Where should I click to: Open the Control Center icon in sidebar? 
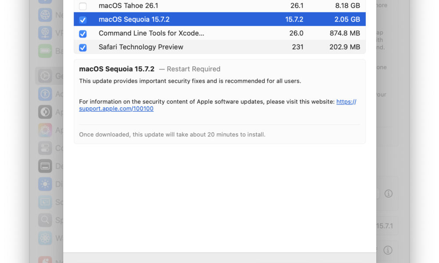point(45,148)
